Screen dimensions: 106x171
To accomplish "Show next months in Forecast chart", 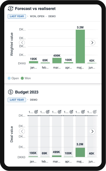I will coord(92,43).
